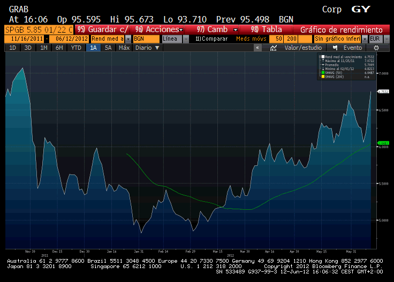This screenshot has width=394, height=282.
Task: Click the green SMAVG axis value tag
Action: 383,143
